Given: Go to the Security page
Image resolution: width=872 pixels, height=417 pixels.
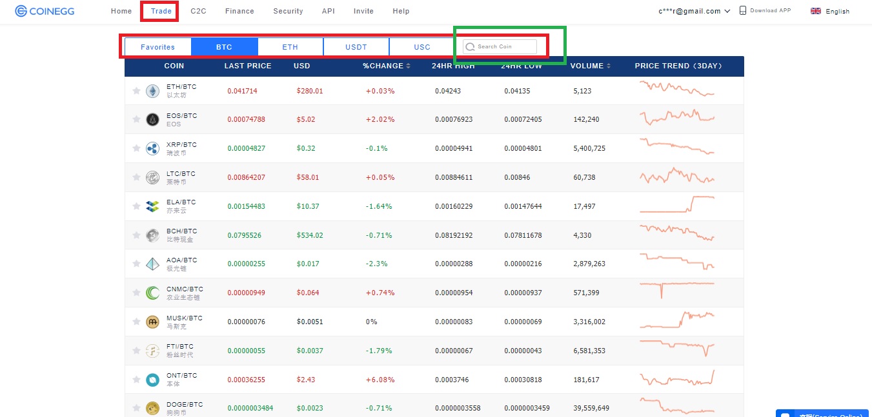Looking at the screenshot, I should point(288,11).
